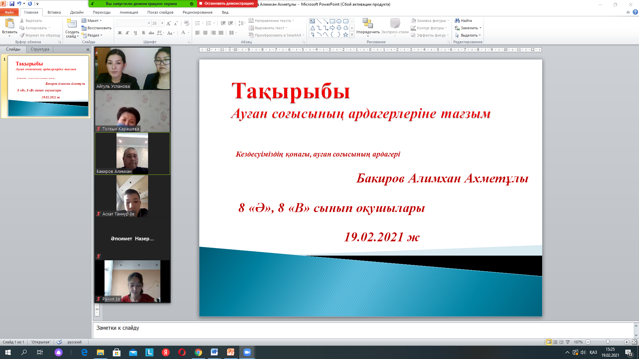
Task: Toggle bold Ж formatting
Action: [x=120, y=33]
